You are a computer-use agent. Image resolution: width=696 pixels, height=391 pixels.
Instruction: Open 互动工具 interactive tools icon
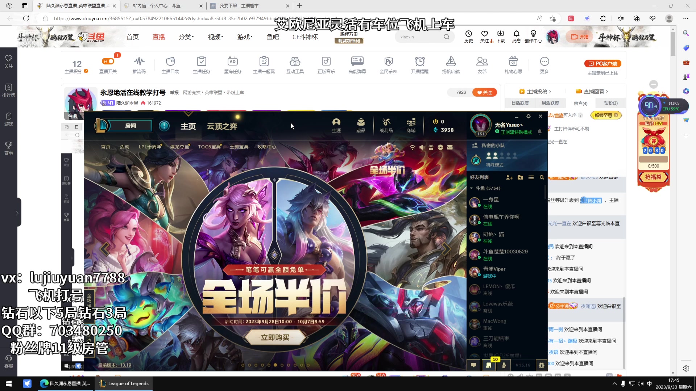(295, 65)
